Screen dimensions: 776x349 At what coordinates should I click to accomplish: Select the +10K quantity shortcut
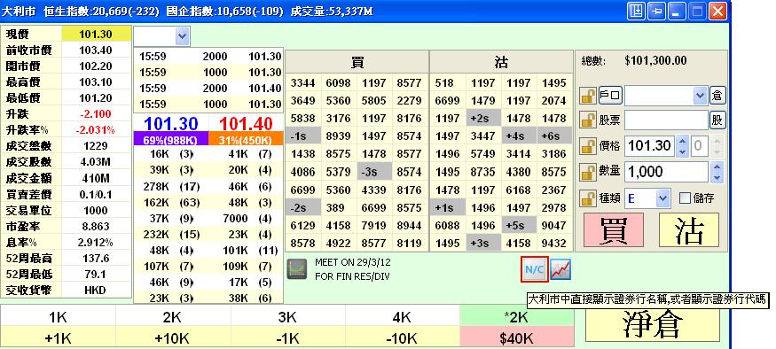tap(172, 338)
